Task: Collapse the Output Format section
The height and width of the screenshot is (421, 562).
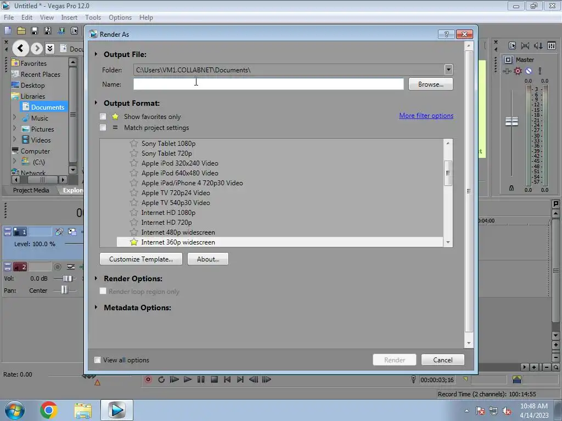Action: [96, 103]
